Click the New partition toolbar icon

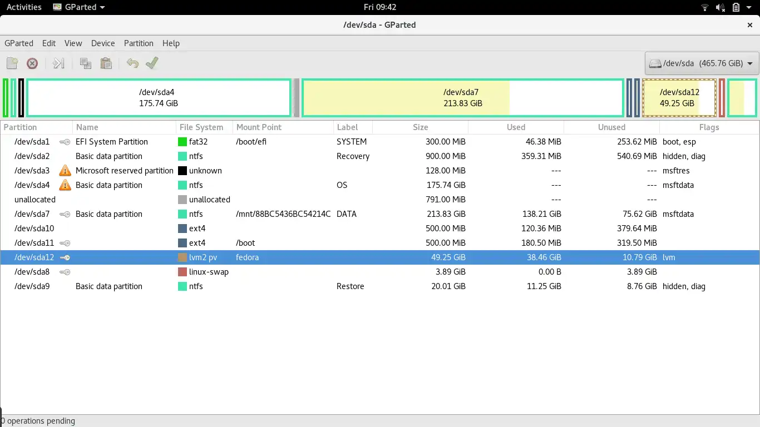pos(12,63)
